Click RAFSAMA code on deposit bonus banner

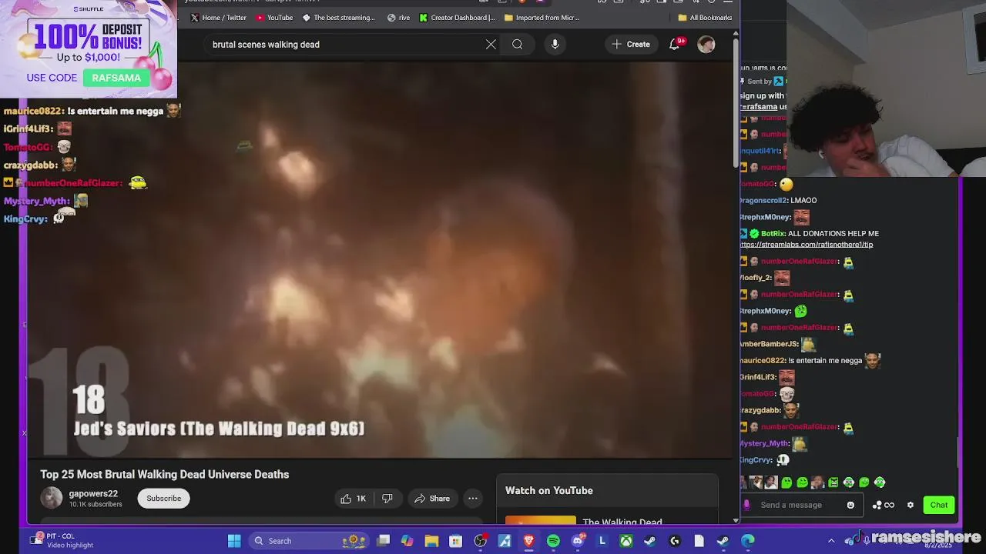coord(116,78)
